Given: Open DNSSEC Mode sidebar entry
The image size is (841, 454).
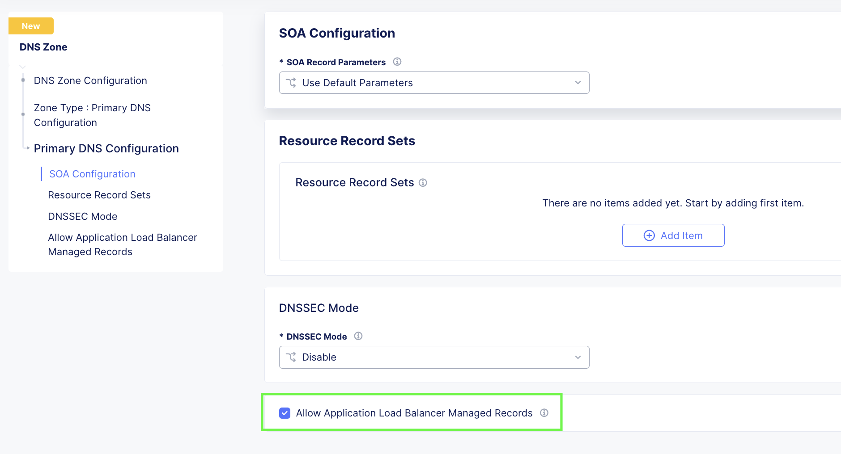Looking at the screenshot, I should point(83,216).
